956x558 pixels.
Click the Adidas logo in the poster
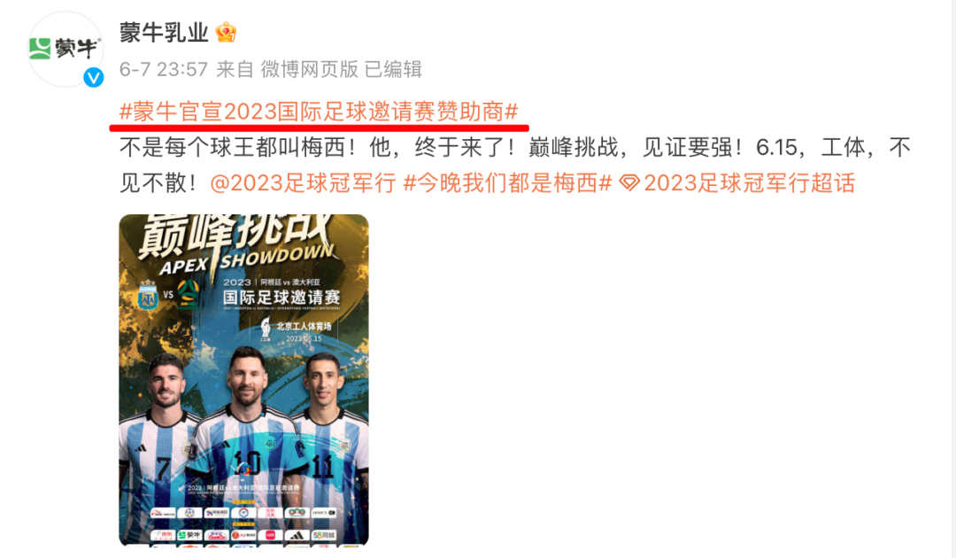297,536
